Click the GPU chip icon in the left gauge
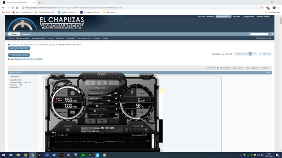The height and width of the screenshot is (158, 282). (x=72, y=93)
